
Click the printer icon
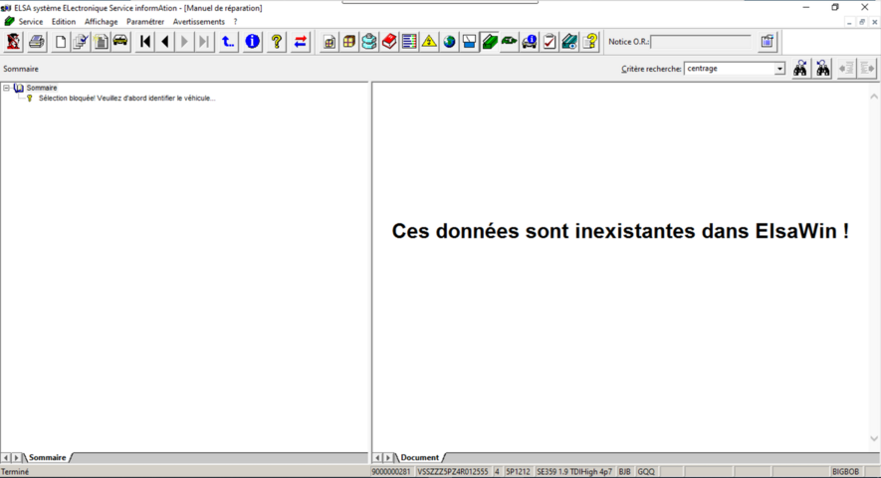pyautogui.click(x=37, y=42)
